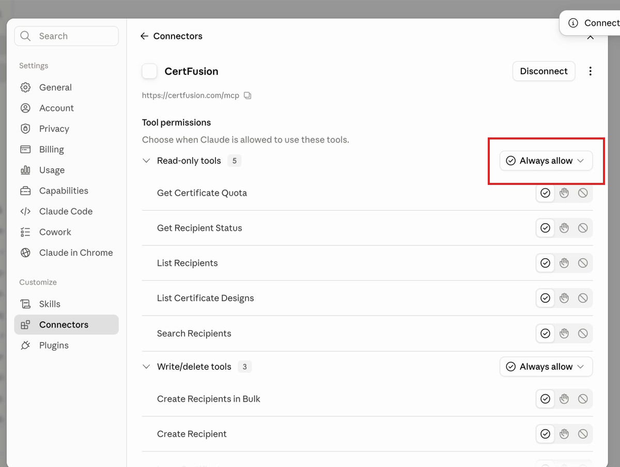Close the settings dialog
The height and width of the screenshot is (467, 620).
click(x=591, y=37)
